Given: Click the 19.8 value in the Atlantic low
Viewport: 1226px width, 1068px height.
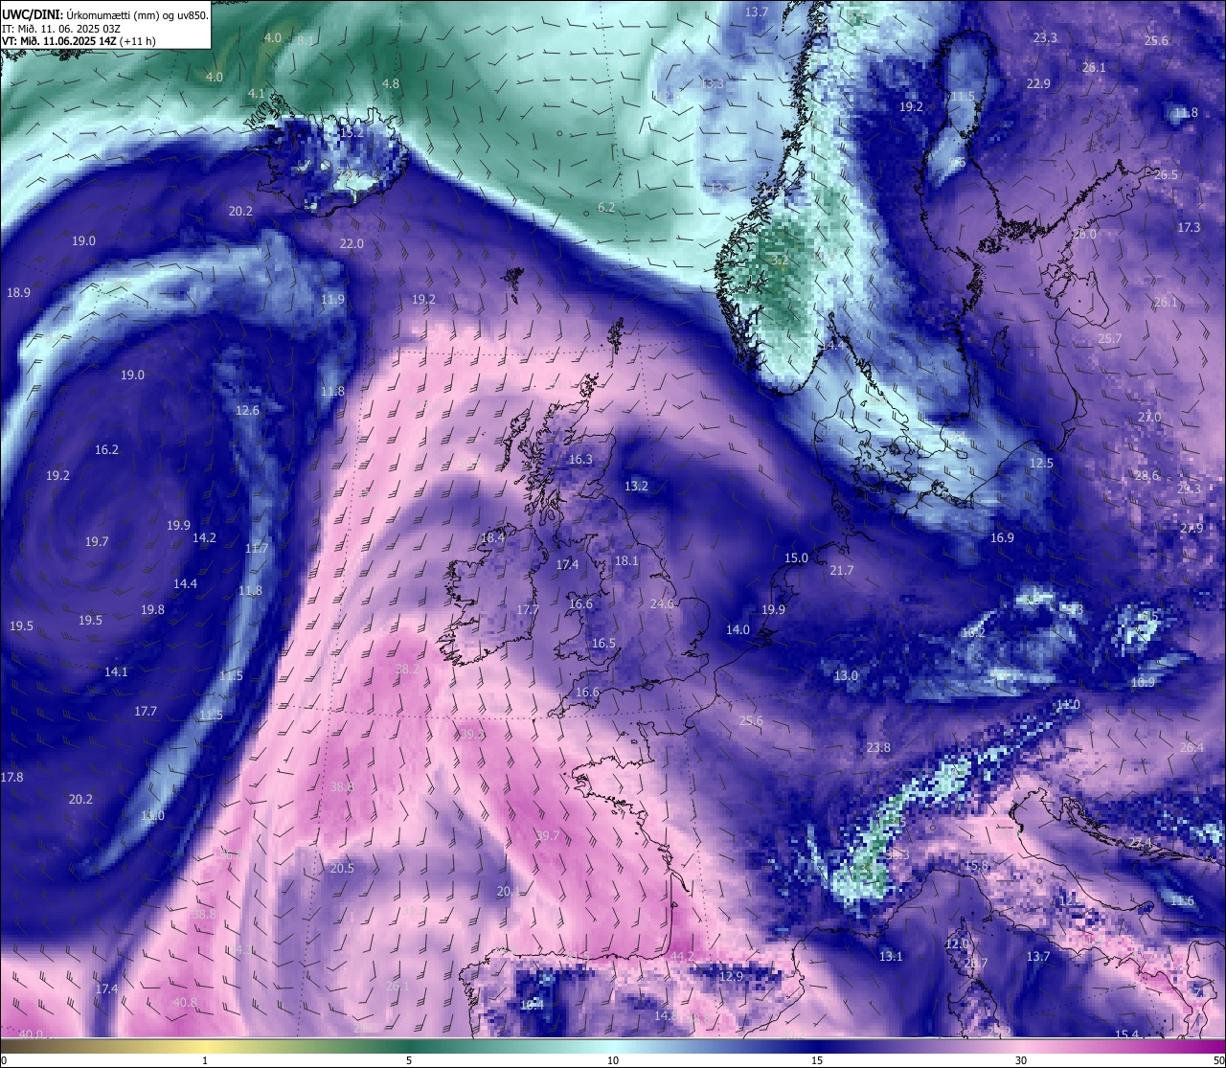Looking at the screenshot, I should point(152,610).
